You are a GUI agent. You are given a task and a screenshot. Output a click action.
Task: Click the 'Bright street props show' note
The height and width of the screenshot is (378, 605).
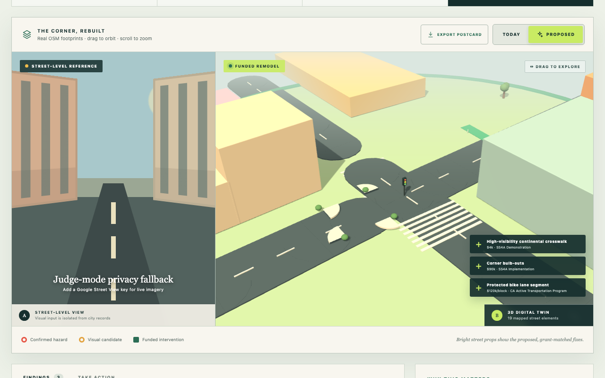point(520,340)
